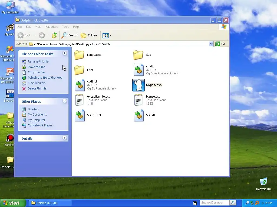Viewport: 277px width, 207px height.
Task: Click the Go button beside address bar
Action: (220, 44)
